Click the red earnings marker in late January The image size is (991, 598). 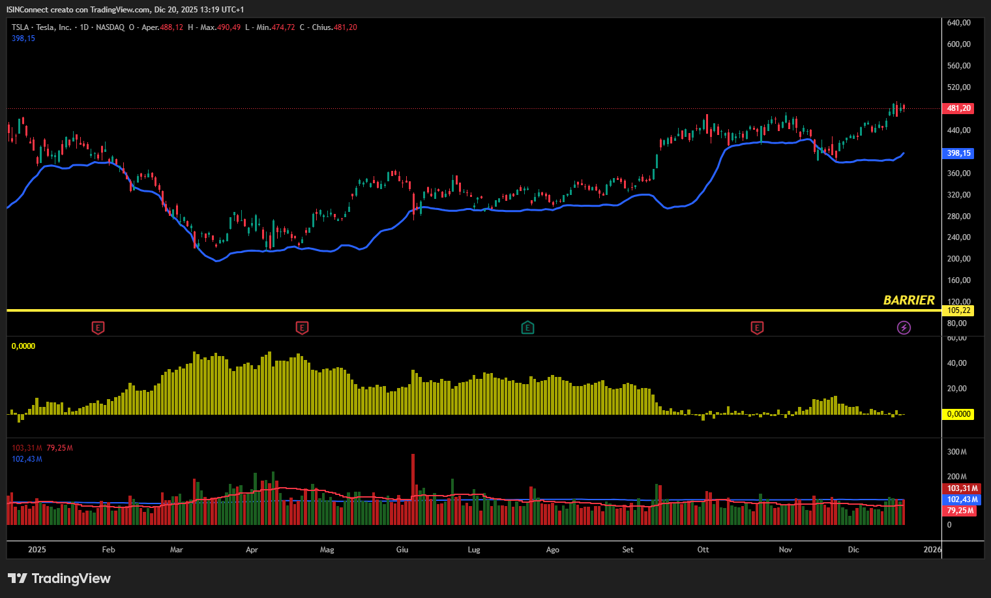pyautogui.click(x=98, y=327)
